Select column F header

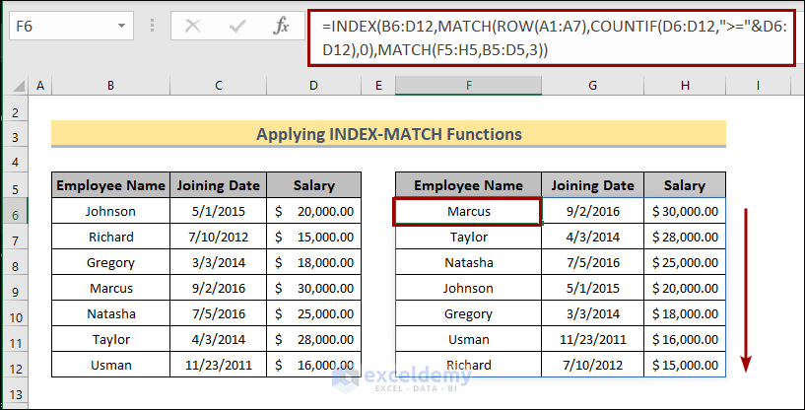(x=468, y=87)
